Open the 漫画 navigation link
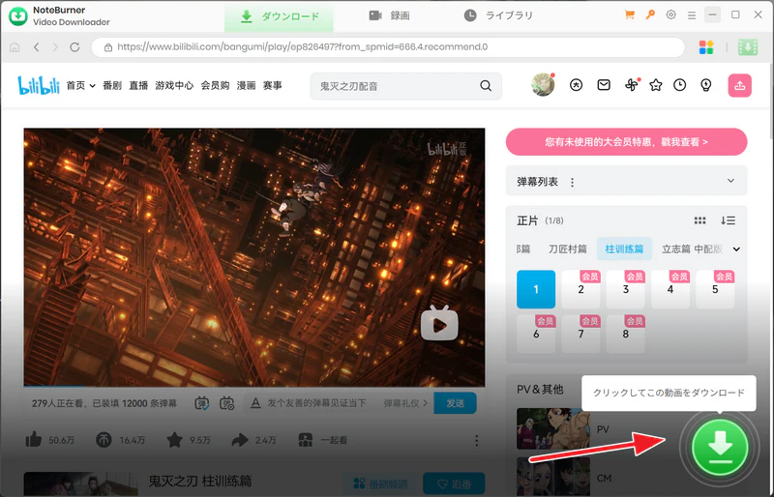This screenshot has width=774, height=497. click(247, 85)
